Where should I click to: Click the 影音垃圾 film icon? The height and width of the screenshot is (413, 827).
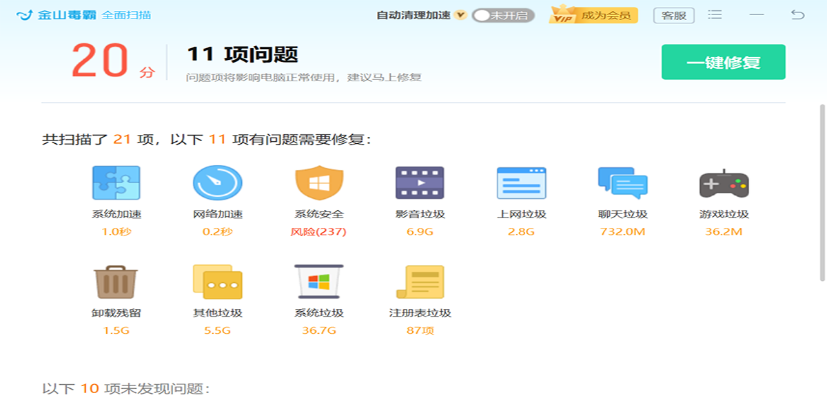(420, 183)
